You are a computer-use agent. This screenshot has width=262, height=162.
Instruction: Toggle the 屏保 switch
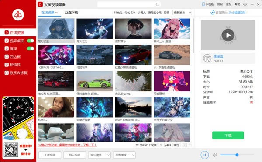click(x=30, y=49)
